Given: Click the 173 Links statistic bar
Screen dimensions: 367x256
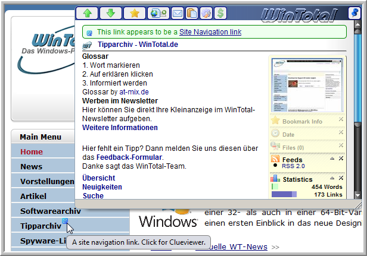Looking at the screenshot, I should [284, 194].
